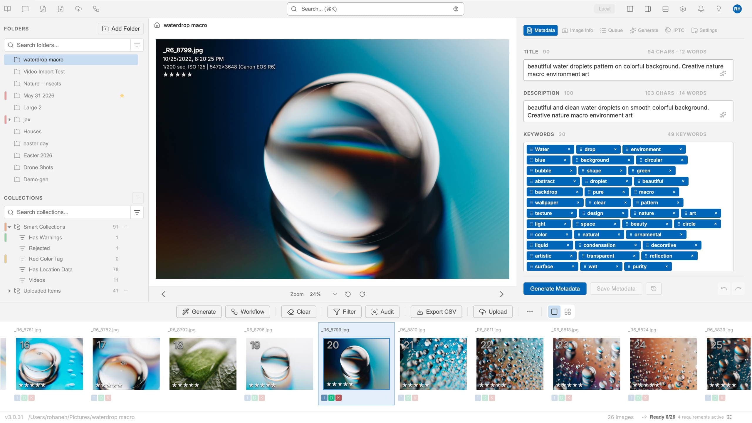Image resolution: width=752 pixels, height=423 pixels.
Task: Click Search folders input
Action: coord(68,45)
